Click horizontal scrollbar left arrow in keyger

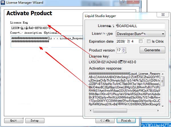pyautogui.click(x=91, y=111)
